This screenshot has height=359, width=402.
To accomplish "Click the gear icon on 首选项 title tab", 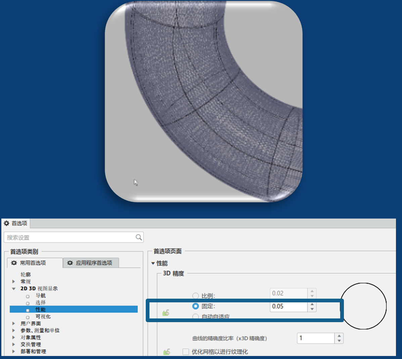I will (6, 223).
